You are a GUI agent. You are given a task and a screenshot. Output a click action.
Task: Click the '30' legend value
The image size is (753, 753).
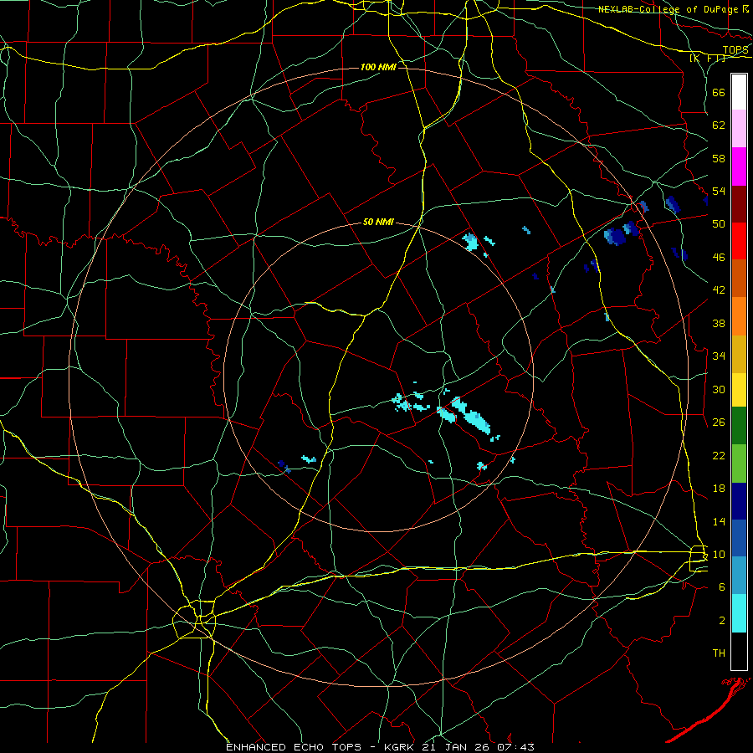pyautogui.click(x=719, y=389)
